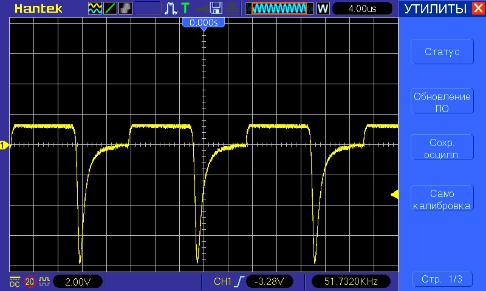Click the printer icon in top bar
Image resolution: width=486 pixels, height=291 pixels.
(x=231, y=8)
